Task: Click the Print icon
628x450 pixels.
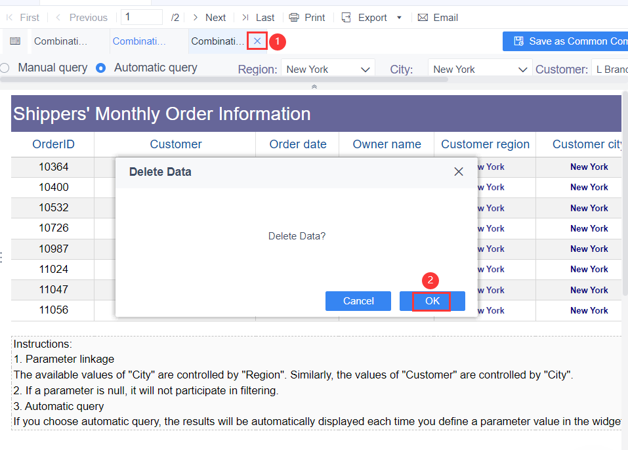Action: [x=294, y=18]
